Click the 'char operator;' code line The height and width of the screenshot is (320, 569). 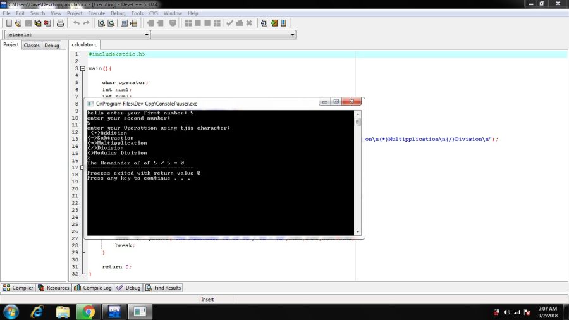click(x=125, y=82)
